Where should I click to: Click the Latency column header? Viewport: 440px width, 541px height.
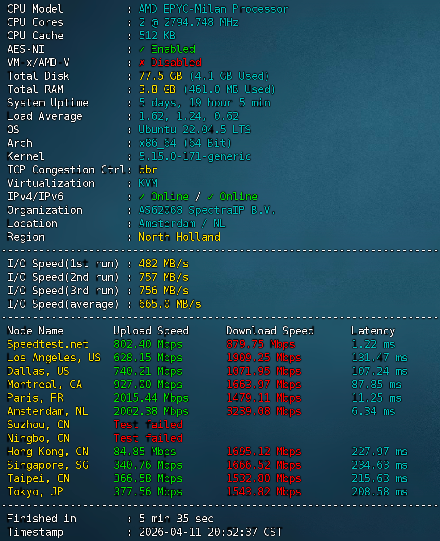point(373,331)
